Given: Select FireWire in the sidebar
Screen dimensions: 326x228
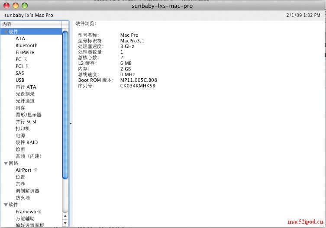Looking at the screenshot, I should click(25, 52).
